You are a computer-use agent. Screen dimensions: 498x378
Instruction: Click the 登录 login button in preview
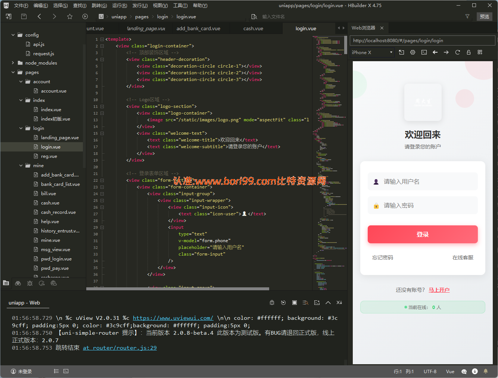(x=423, y=234)
